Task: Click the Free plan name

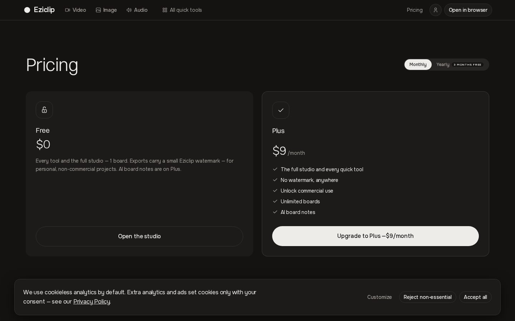Action: coord(43,131)
